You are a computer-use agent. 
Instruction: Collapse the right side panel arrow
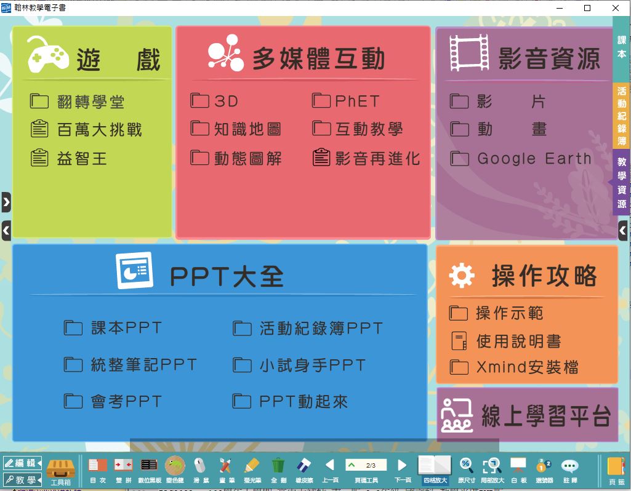coord(623,231)
